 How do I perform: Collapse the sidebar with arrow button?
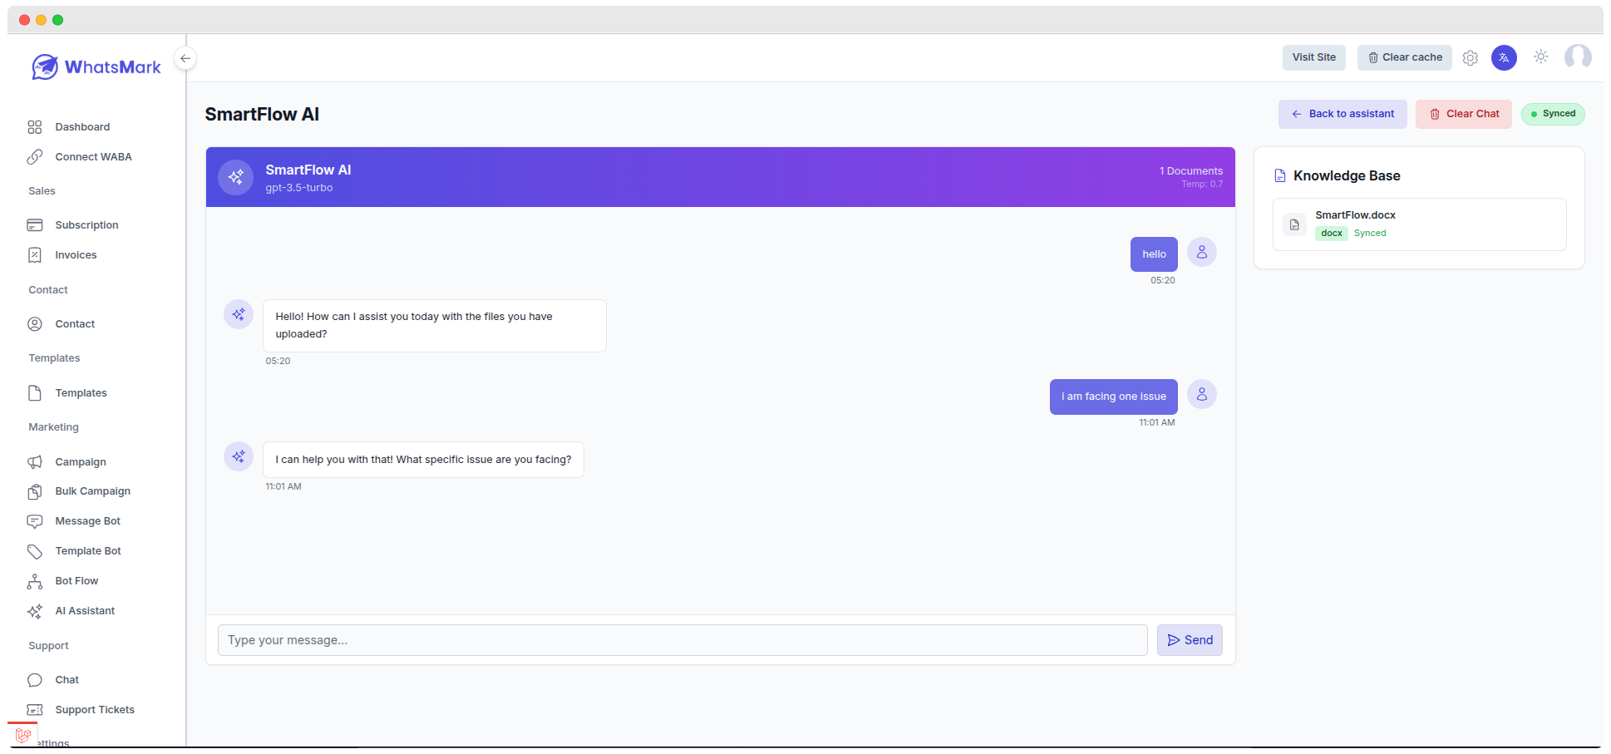pos(185,58)
